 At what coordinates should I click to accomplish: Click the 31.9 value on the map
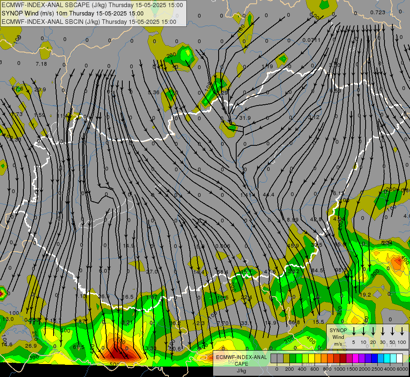click(245, 118)
